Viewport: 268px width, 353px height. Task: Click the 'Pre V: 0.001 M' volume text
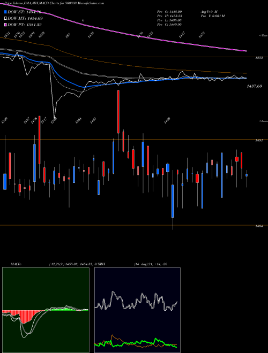212,16
